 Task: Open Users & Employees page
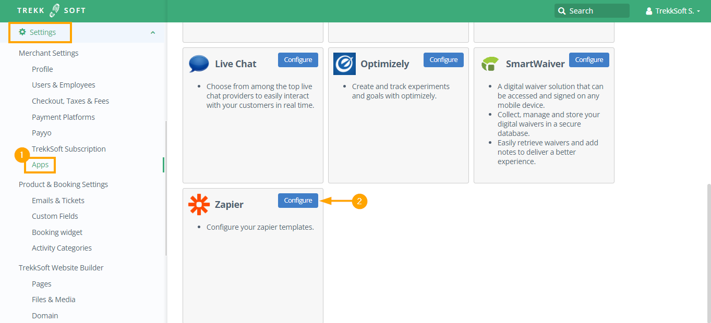click(63, 85)
